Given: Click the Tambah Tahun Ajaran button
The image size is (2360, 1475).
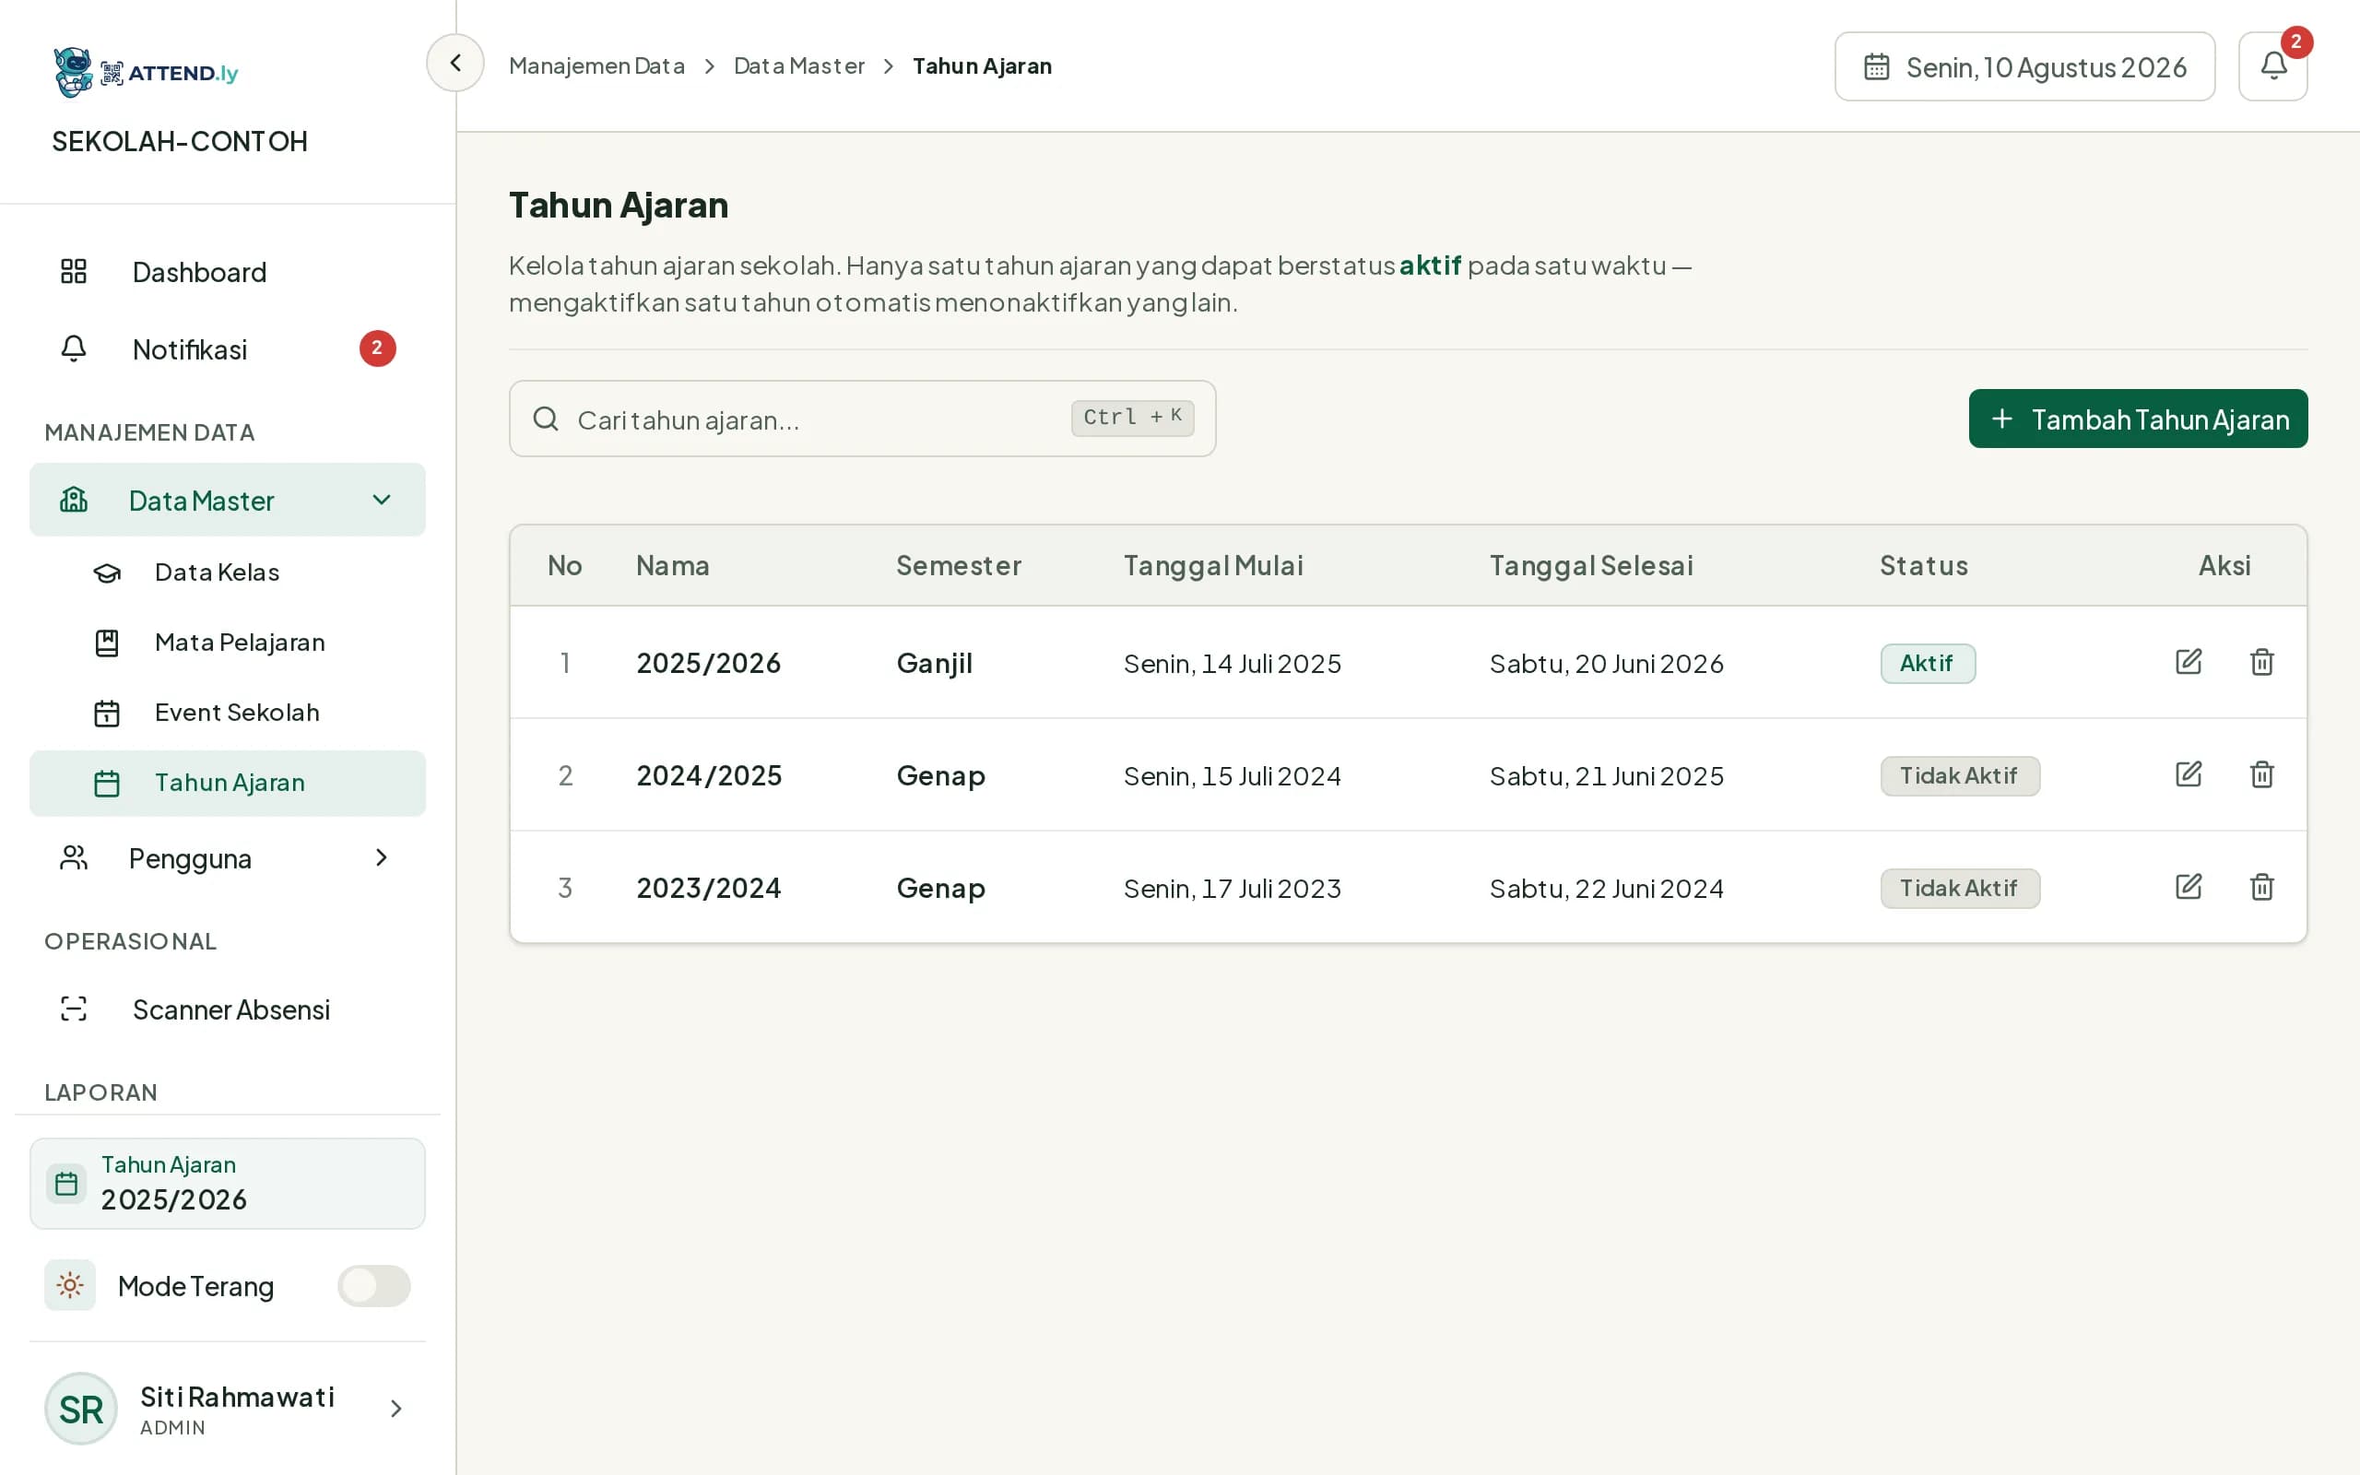Looking at the screenshot, I should (x=2138, y=419).
